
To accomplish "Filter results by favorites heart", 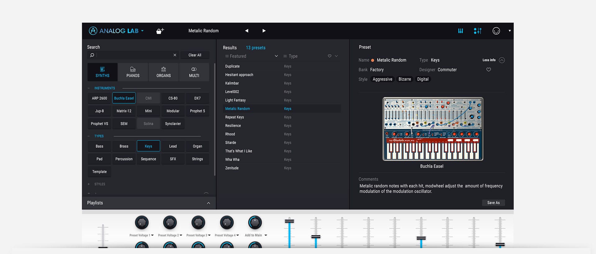I will pos(330,56).
